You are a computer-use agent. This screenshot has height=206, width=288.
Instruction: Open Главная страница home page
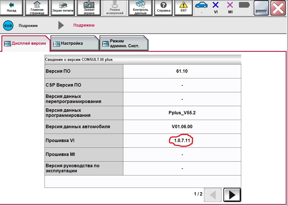coord(37,8)
